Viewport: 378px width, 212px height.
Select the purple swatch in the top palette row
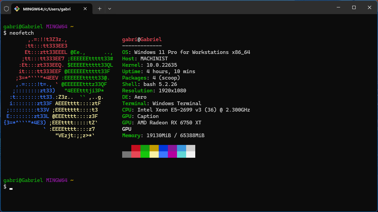coord(172,148)
